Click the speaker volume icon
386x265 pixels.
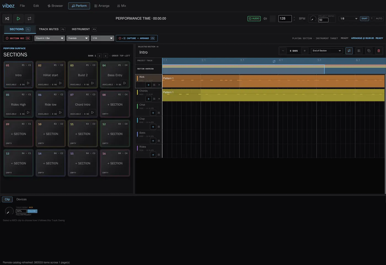(x=265, y=18)
